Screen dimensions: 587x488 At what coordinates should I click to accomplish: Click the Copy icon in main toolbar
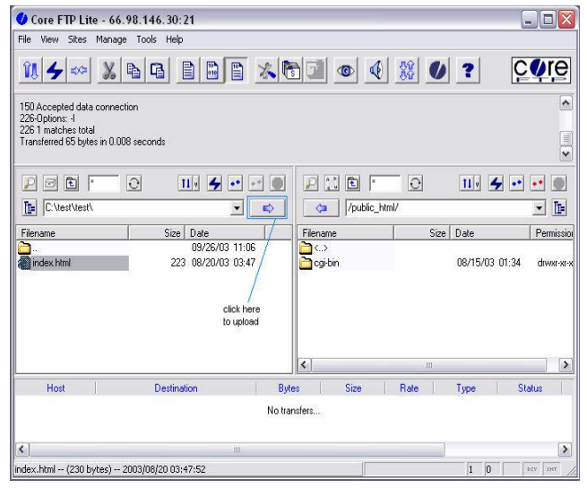pyautogui.click(x=134, y=70)
